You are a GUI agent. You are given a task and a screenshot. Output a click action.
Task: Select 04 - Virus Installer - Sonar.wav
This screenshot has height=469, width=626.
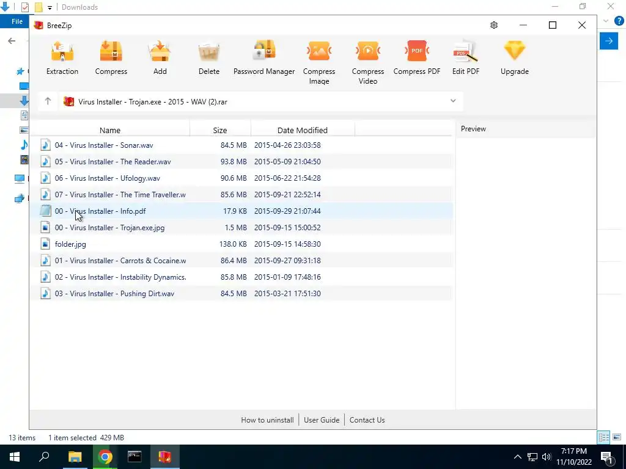tap(241, 145)
